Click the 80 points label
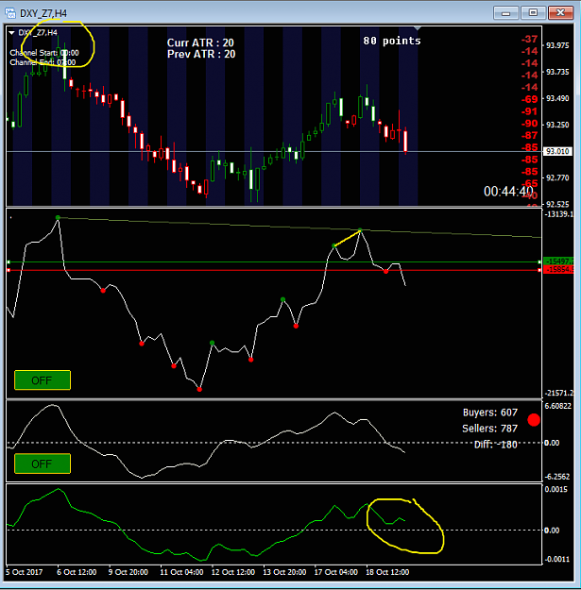This screenshot has width=581, height=590. click(x=392, y=41)
